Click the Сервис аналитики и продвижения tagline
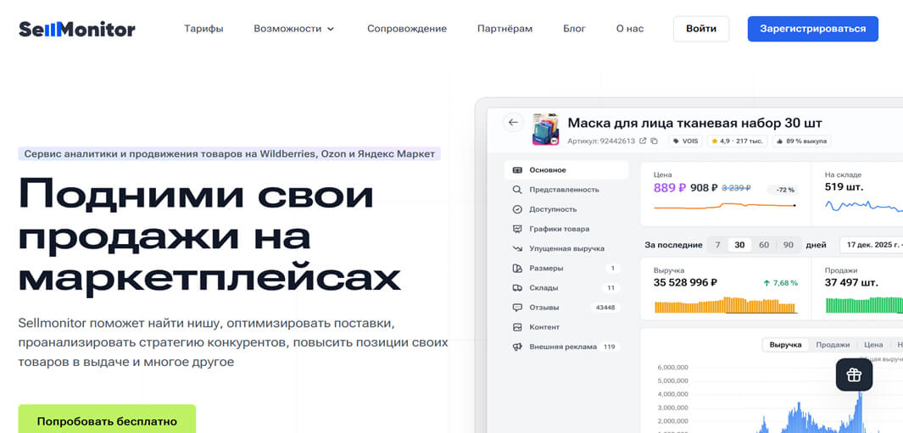The image size is (903, 433). 229,153
